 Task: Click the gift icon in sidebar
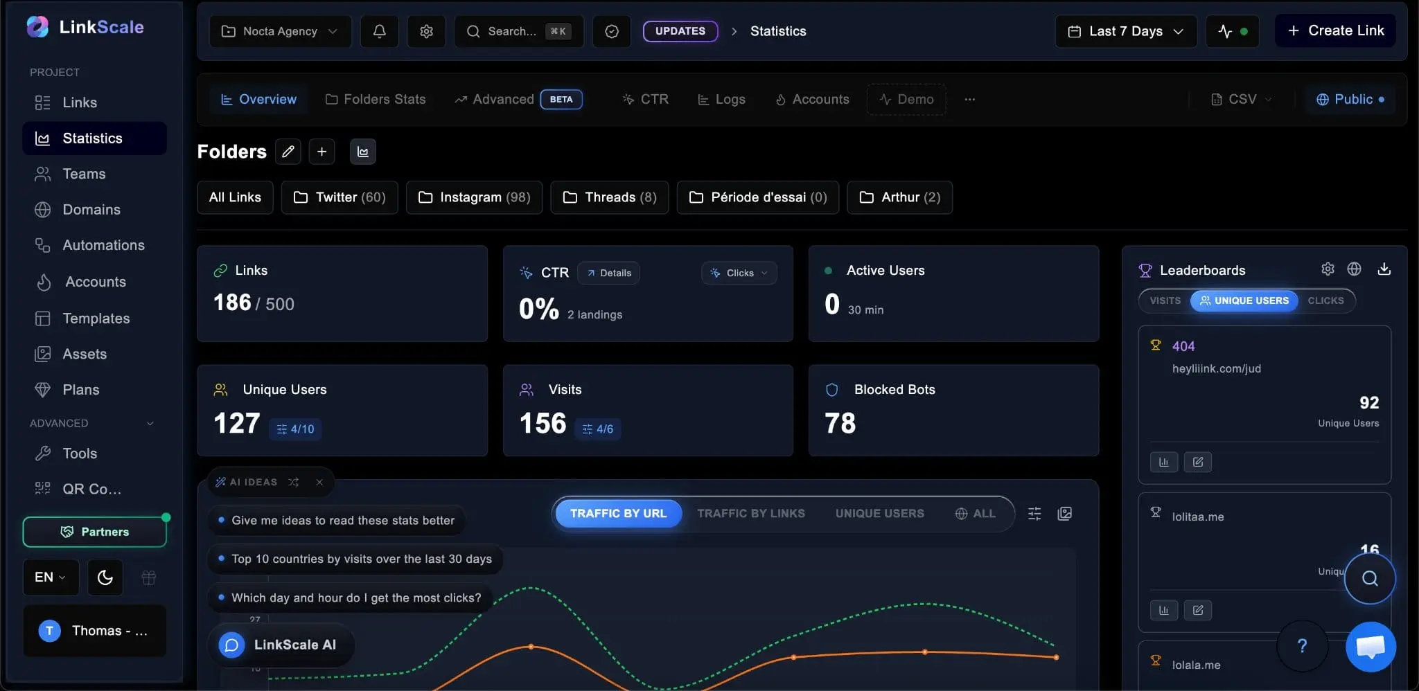point(148,577)
